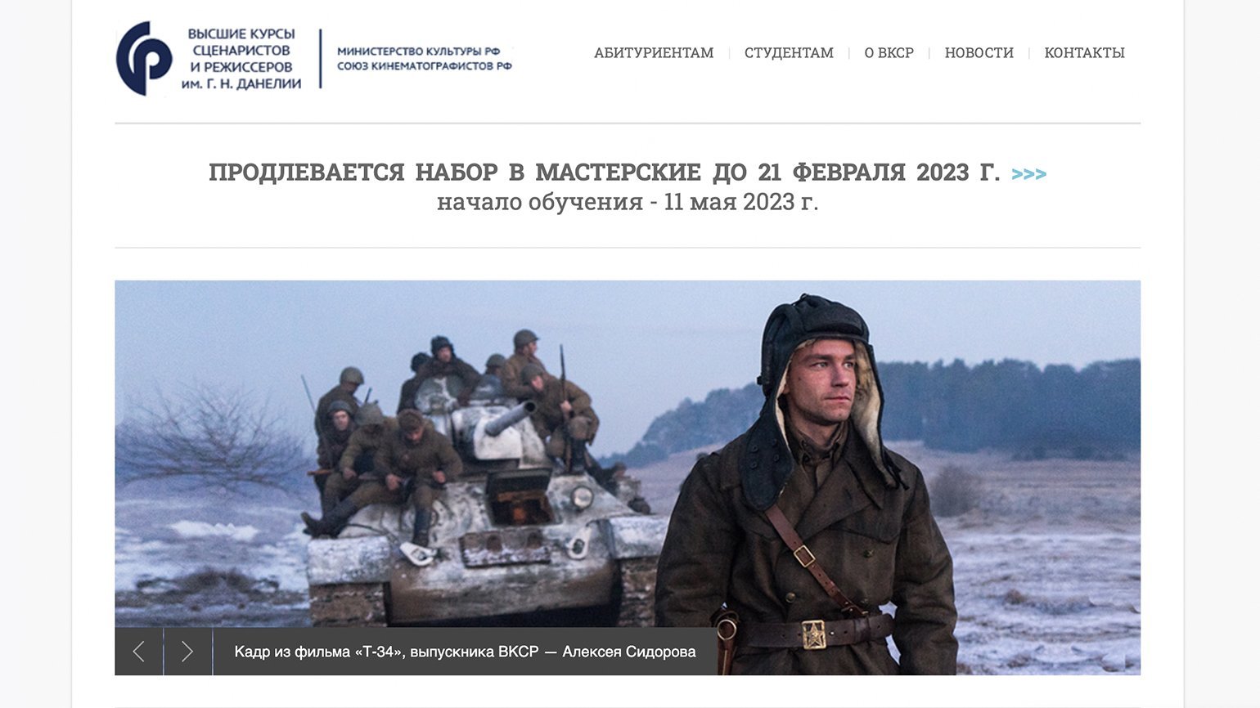
Task: Select the О ВКСР menu item
Action: (889, 52)
